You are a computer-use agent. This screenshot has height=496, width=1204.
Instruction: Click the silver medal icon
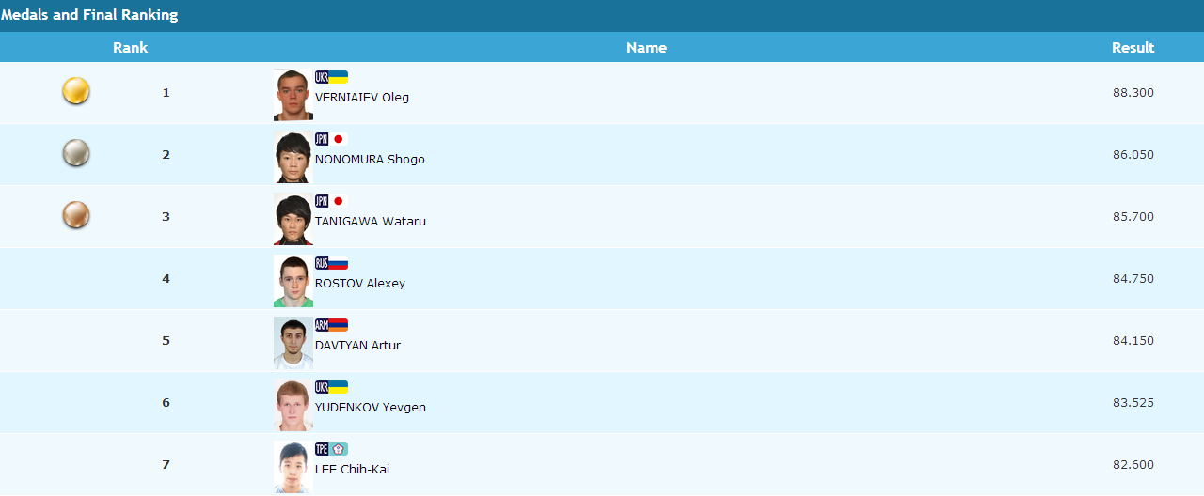(76, 153)
